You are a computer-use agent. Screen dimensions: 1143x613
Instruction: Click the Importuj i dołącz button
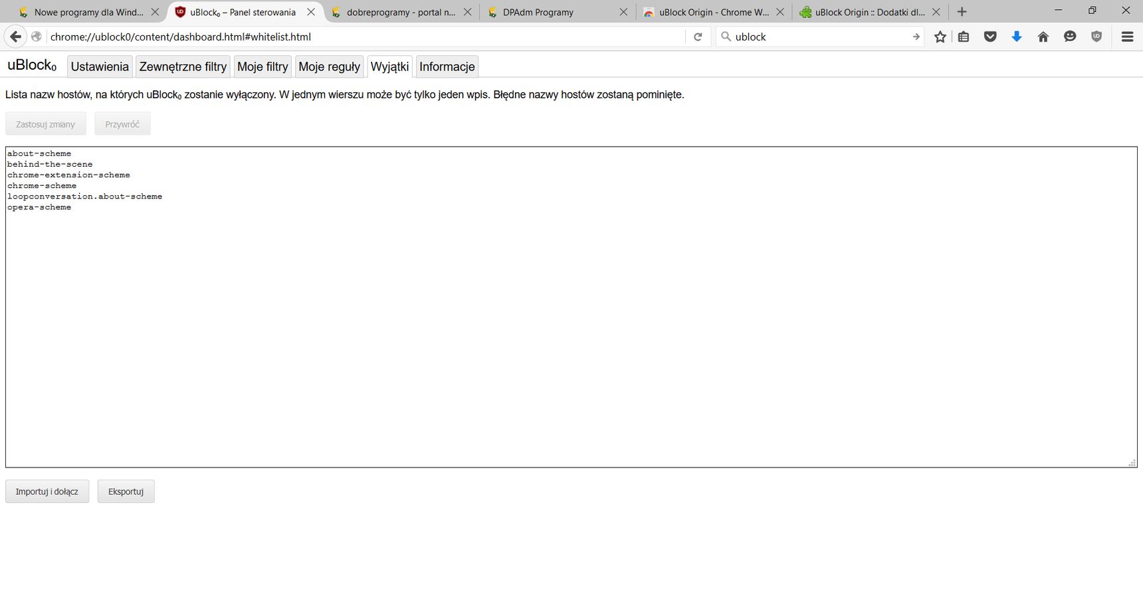47,491
